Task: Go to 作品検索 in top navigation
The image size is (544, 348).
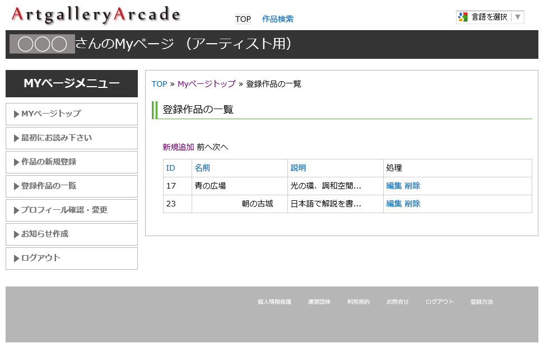Action: point(277,19)
